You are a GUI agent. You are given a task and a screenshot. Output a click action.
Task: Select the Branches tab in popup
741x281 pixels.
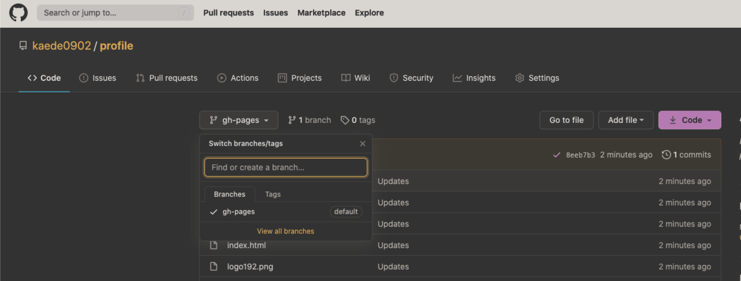click(230, 194)
